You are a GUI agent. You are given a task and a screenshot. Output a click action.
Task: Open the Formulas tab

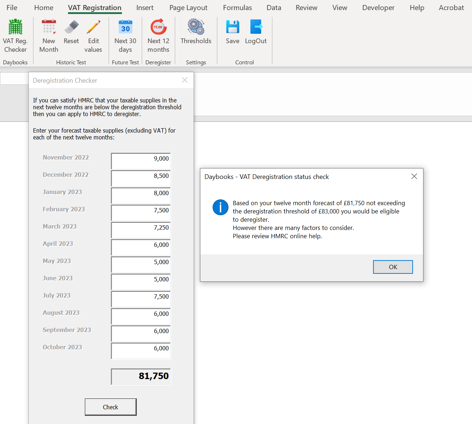(x=237, y=8)
